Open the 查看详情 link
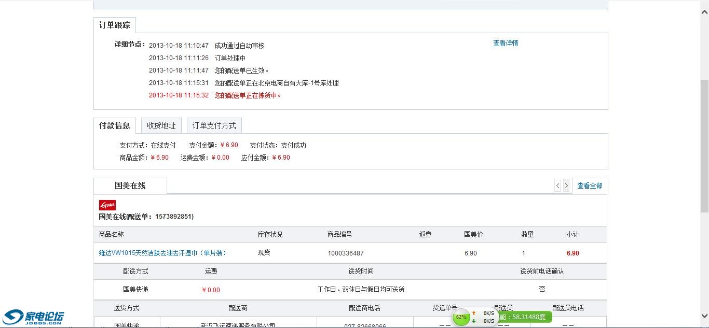 pyautogui.click(x=506, y=44)
